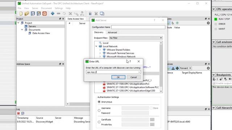Click the Save project floppy icon

33,14
